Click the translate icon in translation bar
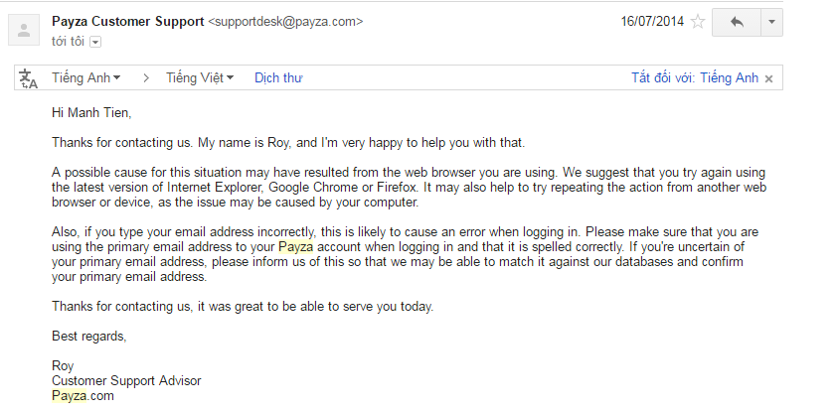The image size is (837, 413). pos(27,78)
